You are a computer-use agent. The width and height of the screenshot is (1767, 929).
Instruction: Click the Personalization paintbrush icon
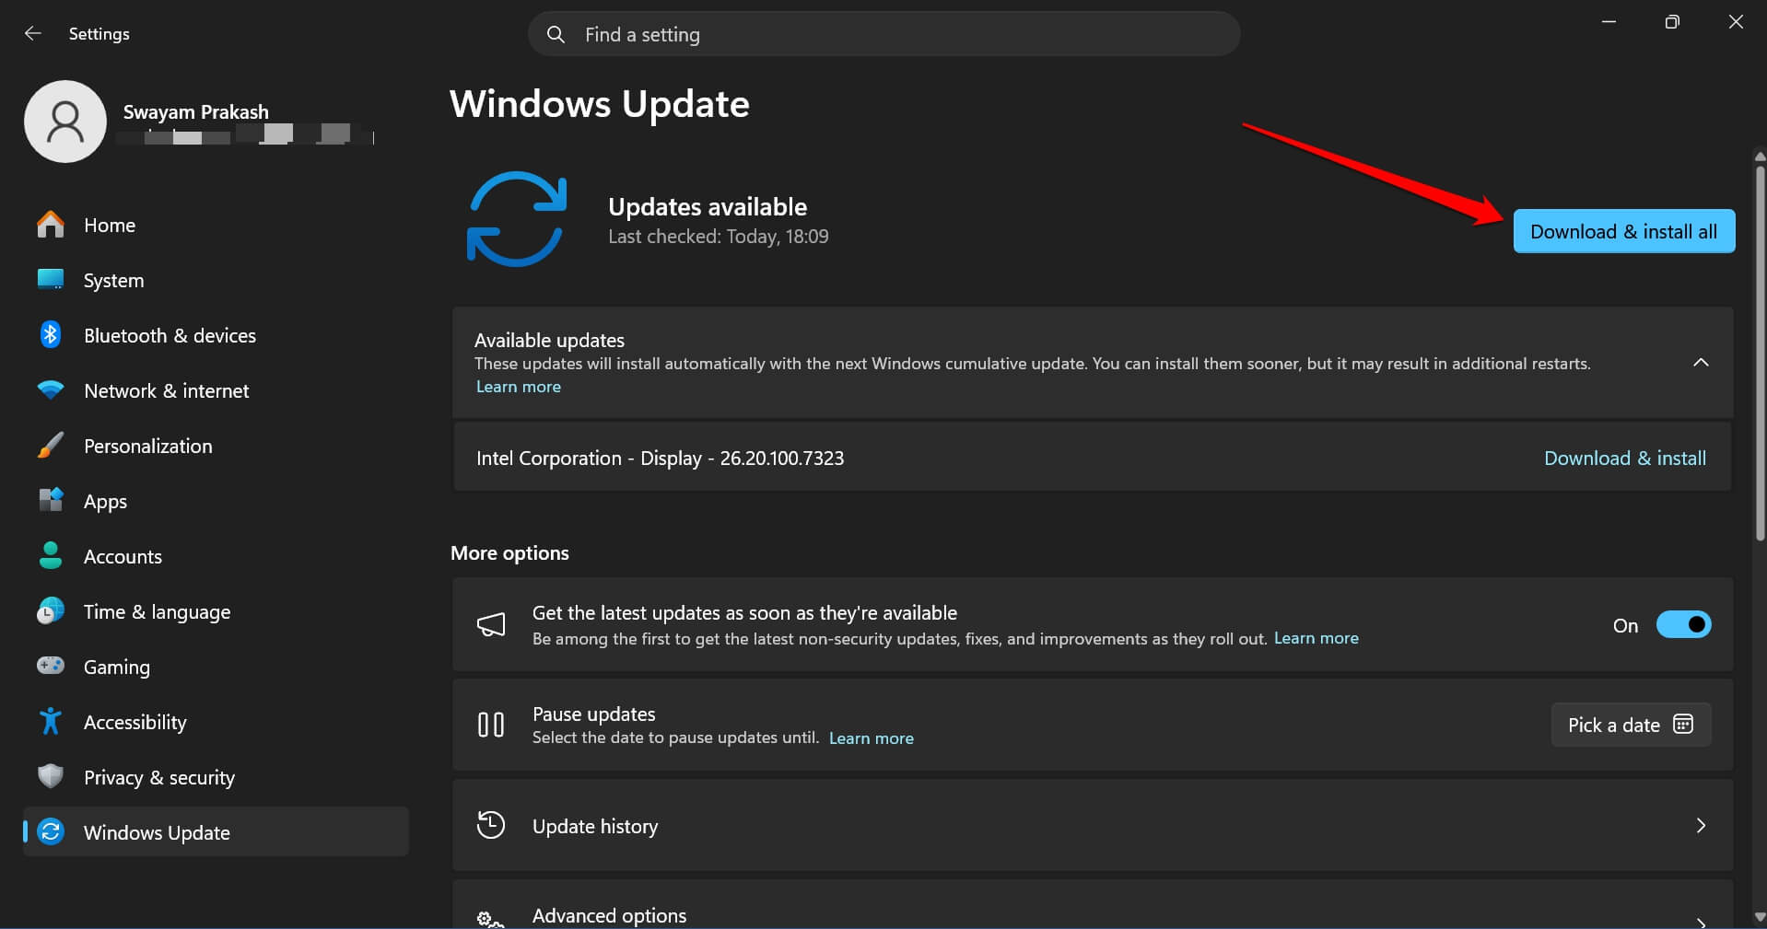[x=51, y=446]
